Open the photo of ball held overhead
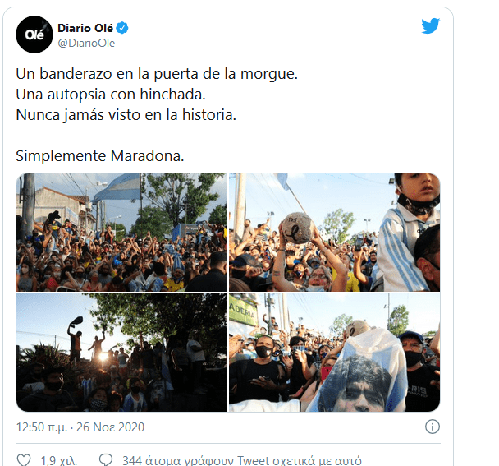Image resolution: width=499 pixels, height=466 pixels. 335,233
